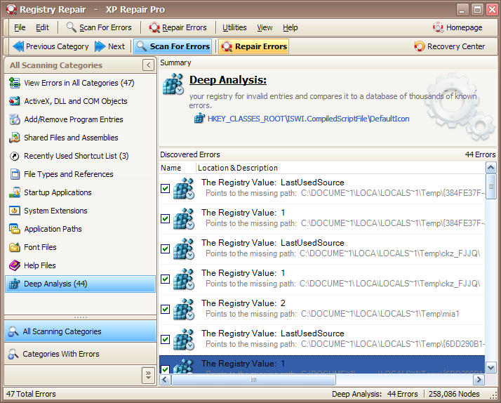Visit the Homepage link

tap(457, 27)
